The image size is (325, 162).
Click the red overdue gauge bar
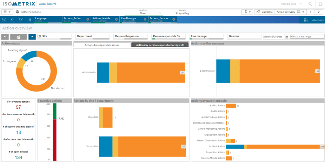55,140
